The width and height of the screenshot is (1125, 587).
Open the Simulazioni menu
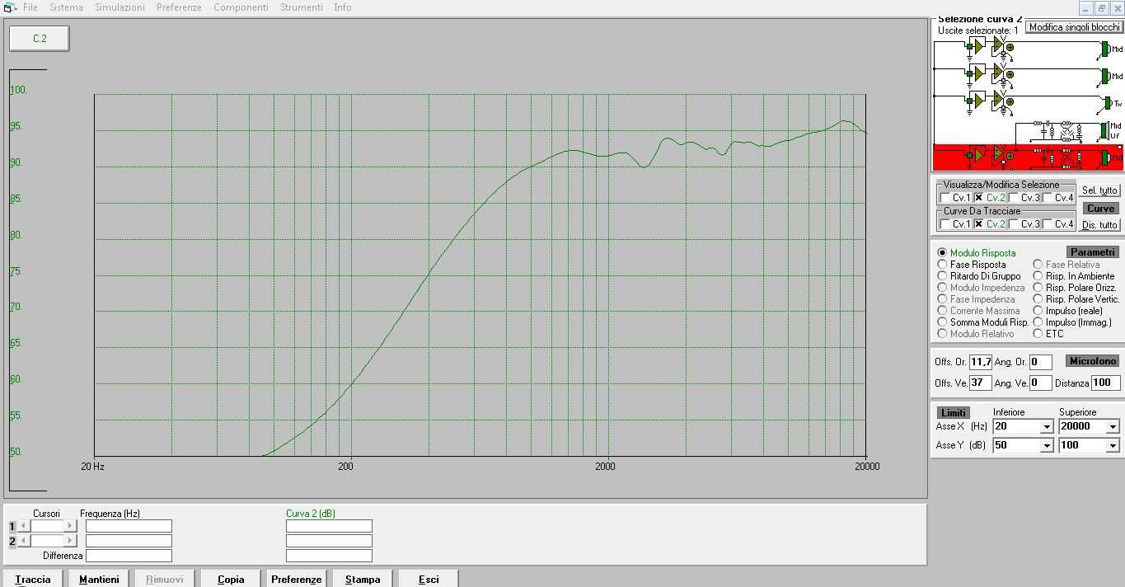120,7
